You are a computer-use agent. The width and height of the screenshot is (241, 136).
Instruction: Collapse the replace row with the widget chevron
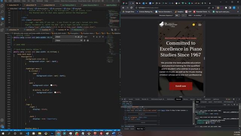point(53,39)
